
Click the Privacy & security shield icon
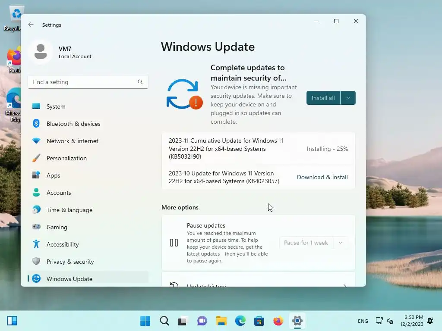36,261
